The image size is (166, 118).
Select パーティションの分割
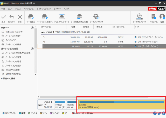pos(13,66)
